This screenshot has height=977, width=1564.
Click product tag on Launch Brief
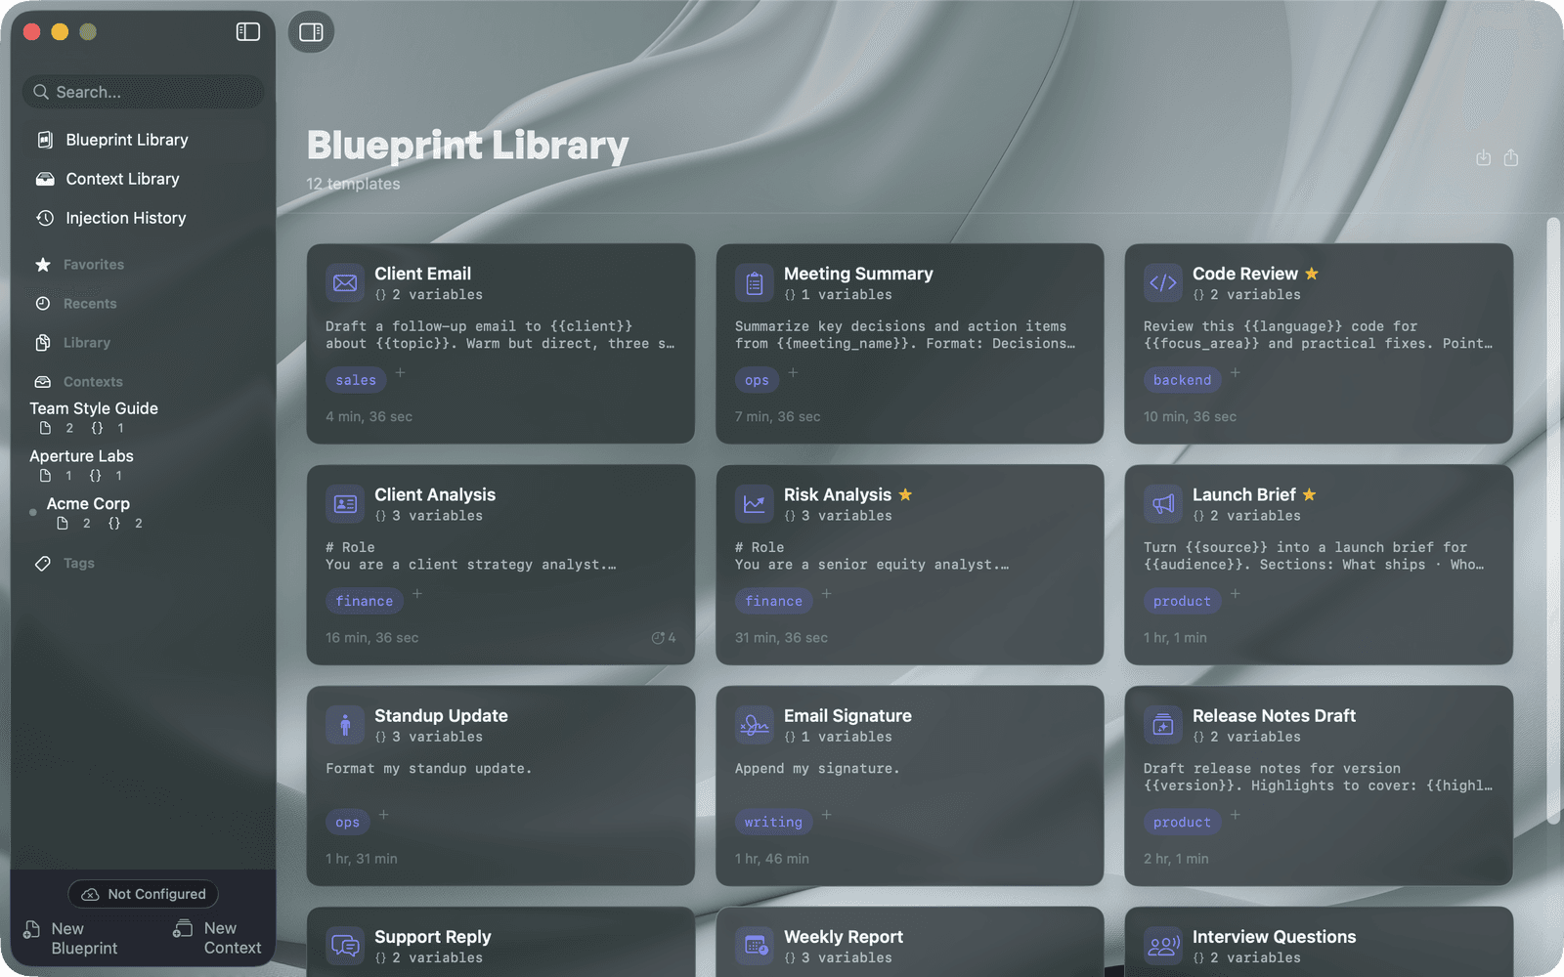(x=1182, y=601)
